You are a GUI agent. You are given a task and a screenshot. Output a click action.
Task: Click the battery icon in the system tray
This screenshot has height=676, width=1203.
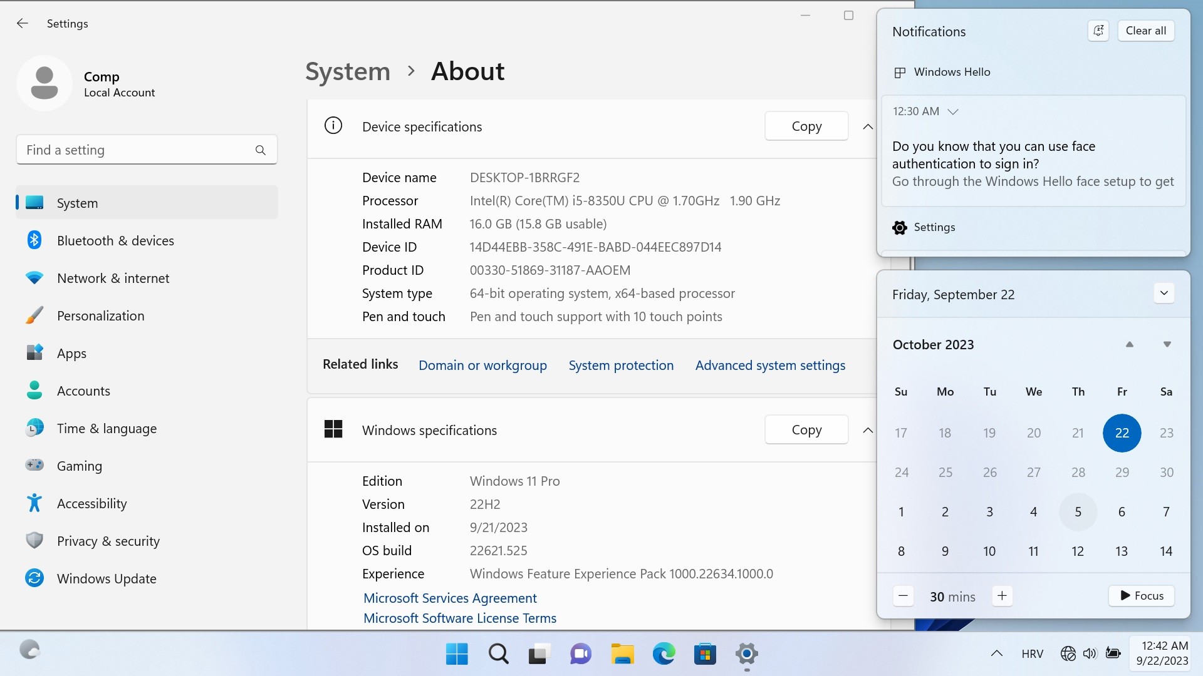coord(1113,653)
